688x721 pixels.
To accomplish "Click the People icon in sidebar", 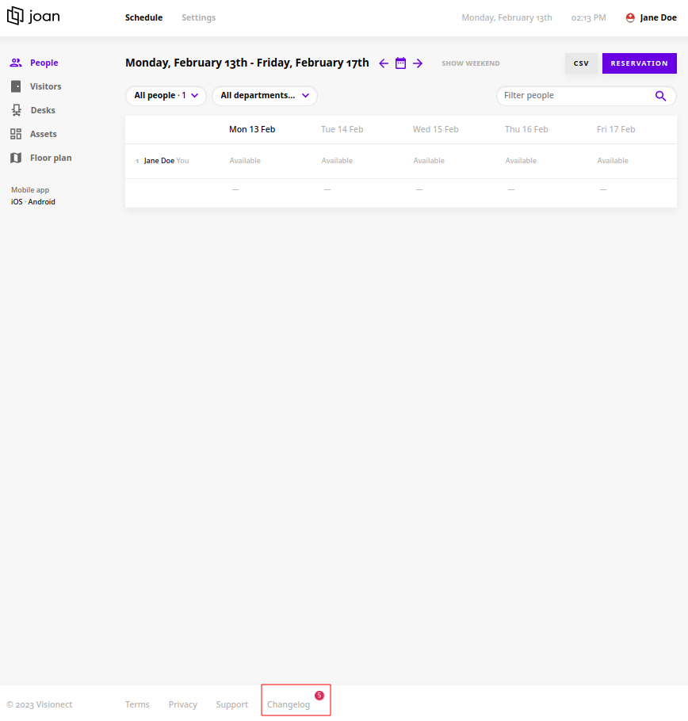I will click(x=16, y=63).
